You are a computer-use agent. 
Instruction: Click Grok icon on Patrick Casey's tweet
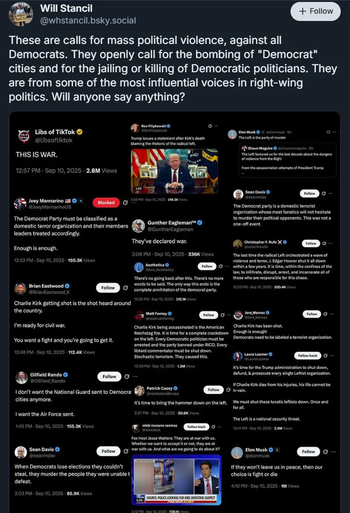click(x=228, y=390)
